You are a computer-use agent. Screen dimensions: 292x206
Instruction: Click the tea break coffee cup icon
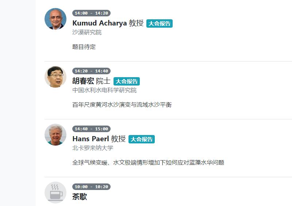(x=55, y=192)
